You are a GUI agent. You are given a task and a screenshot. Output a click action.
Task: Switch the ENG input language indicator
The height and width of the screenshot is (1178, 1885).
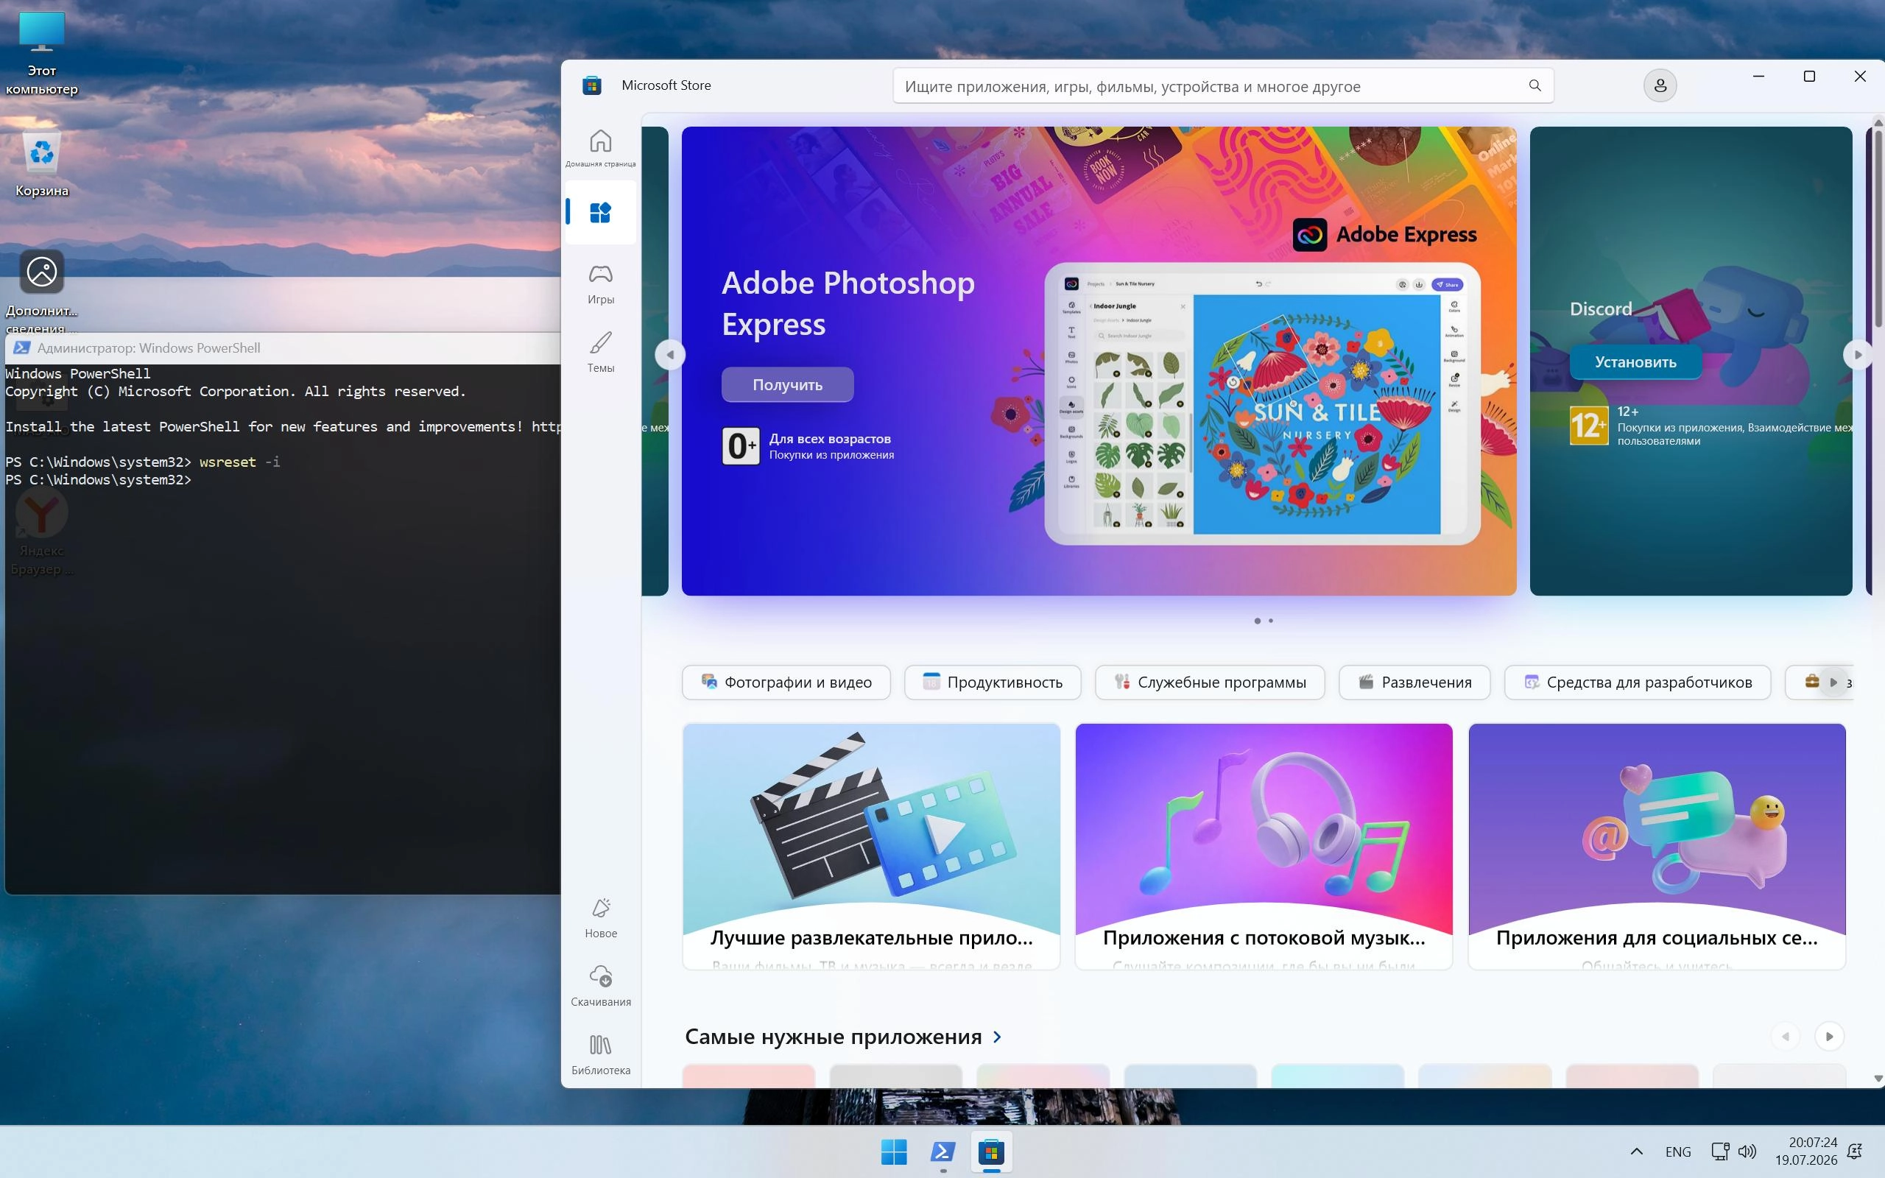[x=1678, y=1151]
